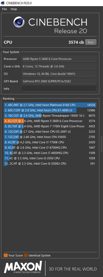This screenshot has height=277, width=103.
Task: Click the Cinebench sphere logo in header
Action: [x=20, y=22]
